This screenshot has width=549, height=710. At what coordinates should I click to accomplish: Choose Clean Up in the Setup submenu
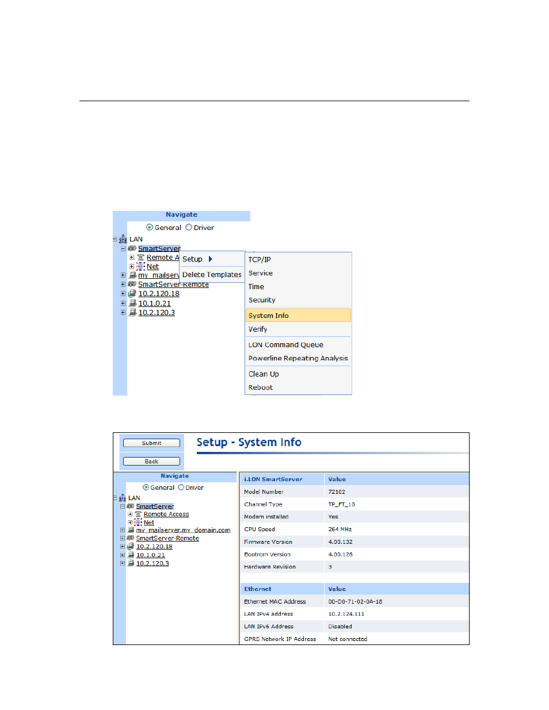298,374
